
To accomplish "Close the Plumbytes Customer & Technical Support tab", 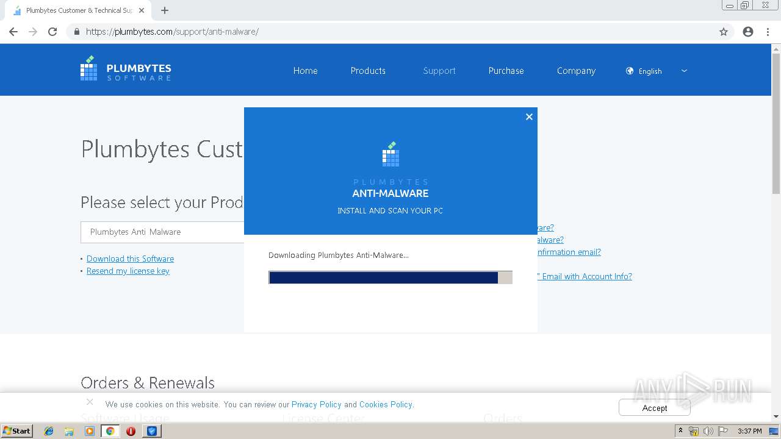I will pos(142,10).
